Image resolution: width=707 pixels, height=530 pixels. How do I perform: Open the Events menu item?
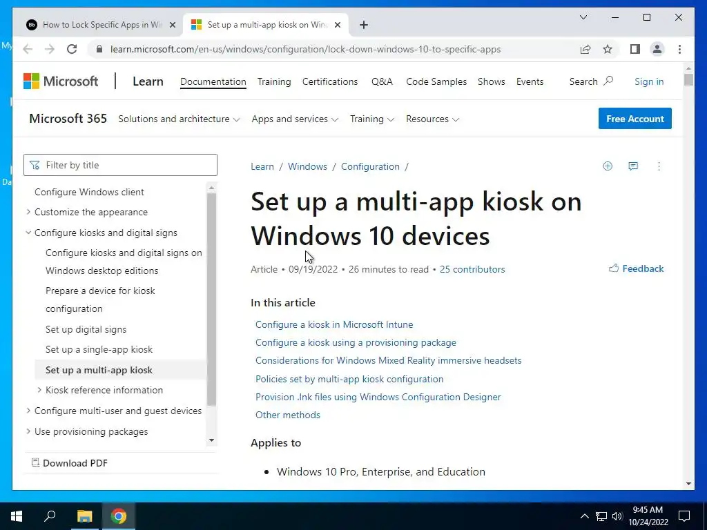click(x=530, y=81)
